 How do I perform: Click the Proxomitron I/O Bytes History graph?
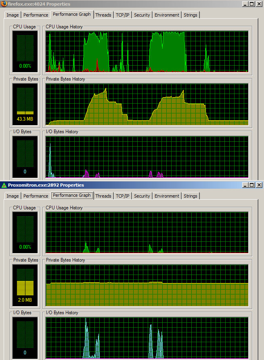[x=147, y=338]
